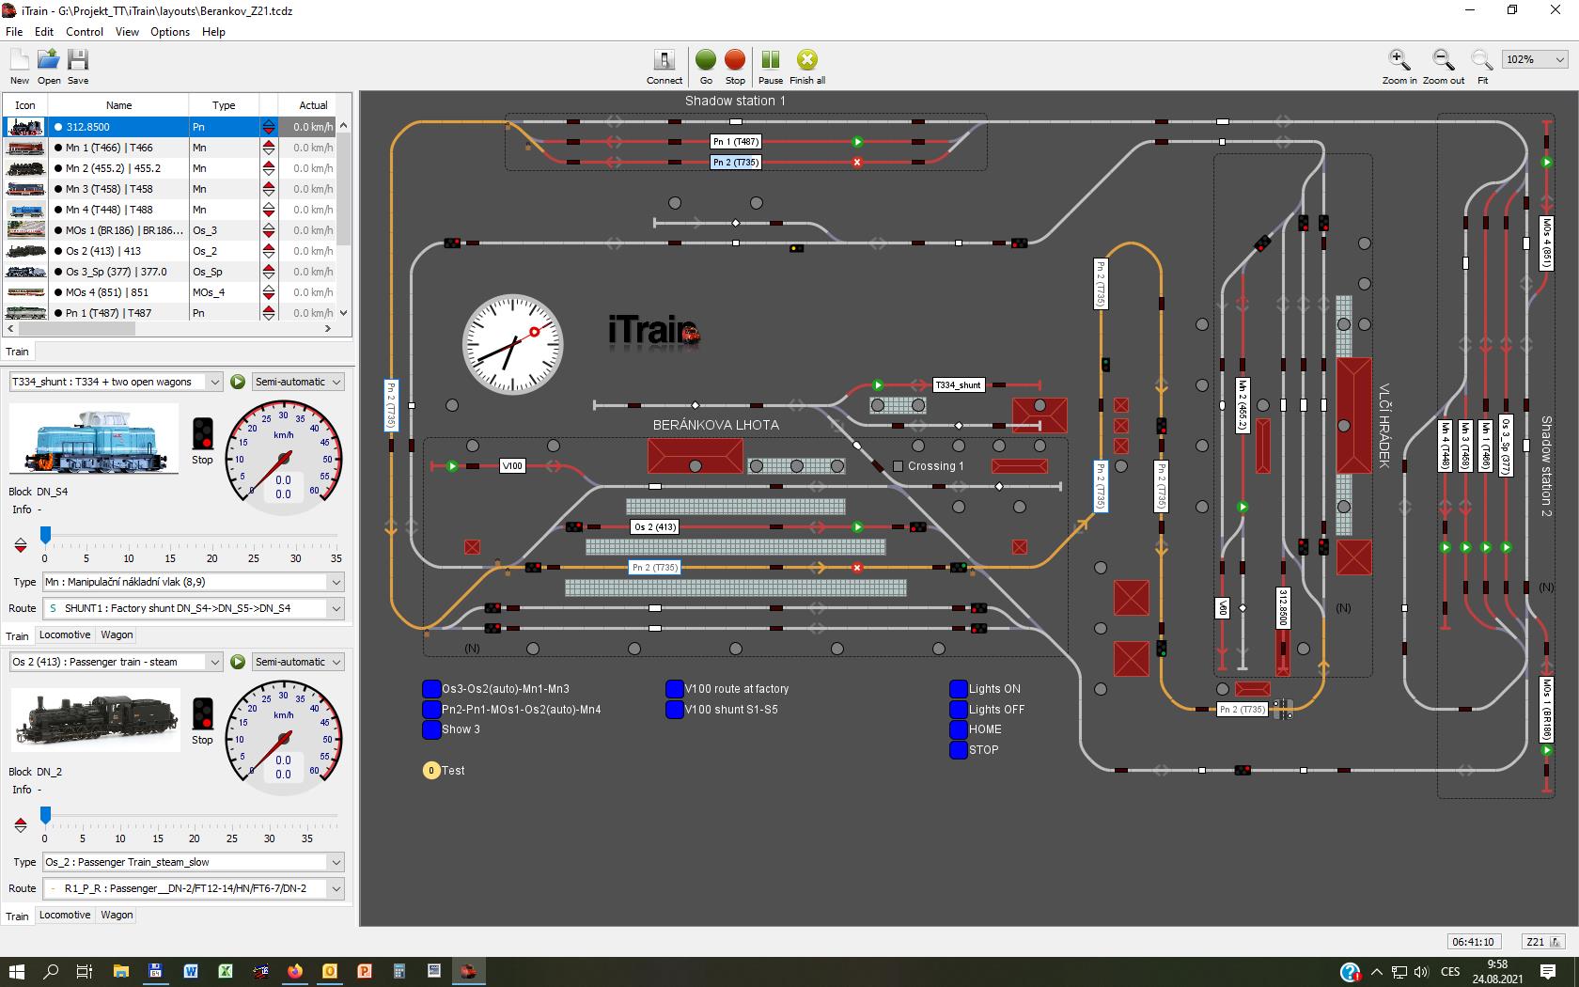Click the Zoom in magnifier icon

1399,60
